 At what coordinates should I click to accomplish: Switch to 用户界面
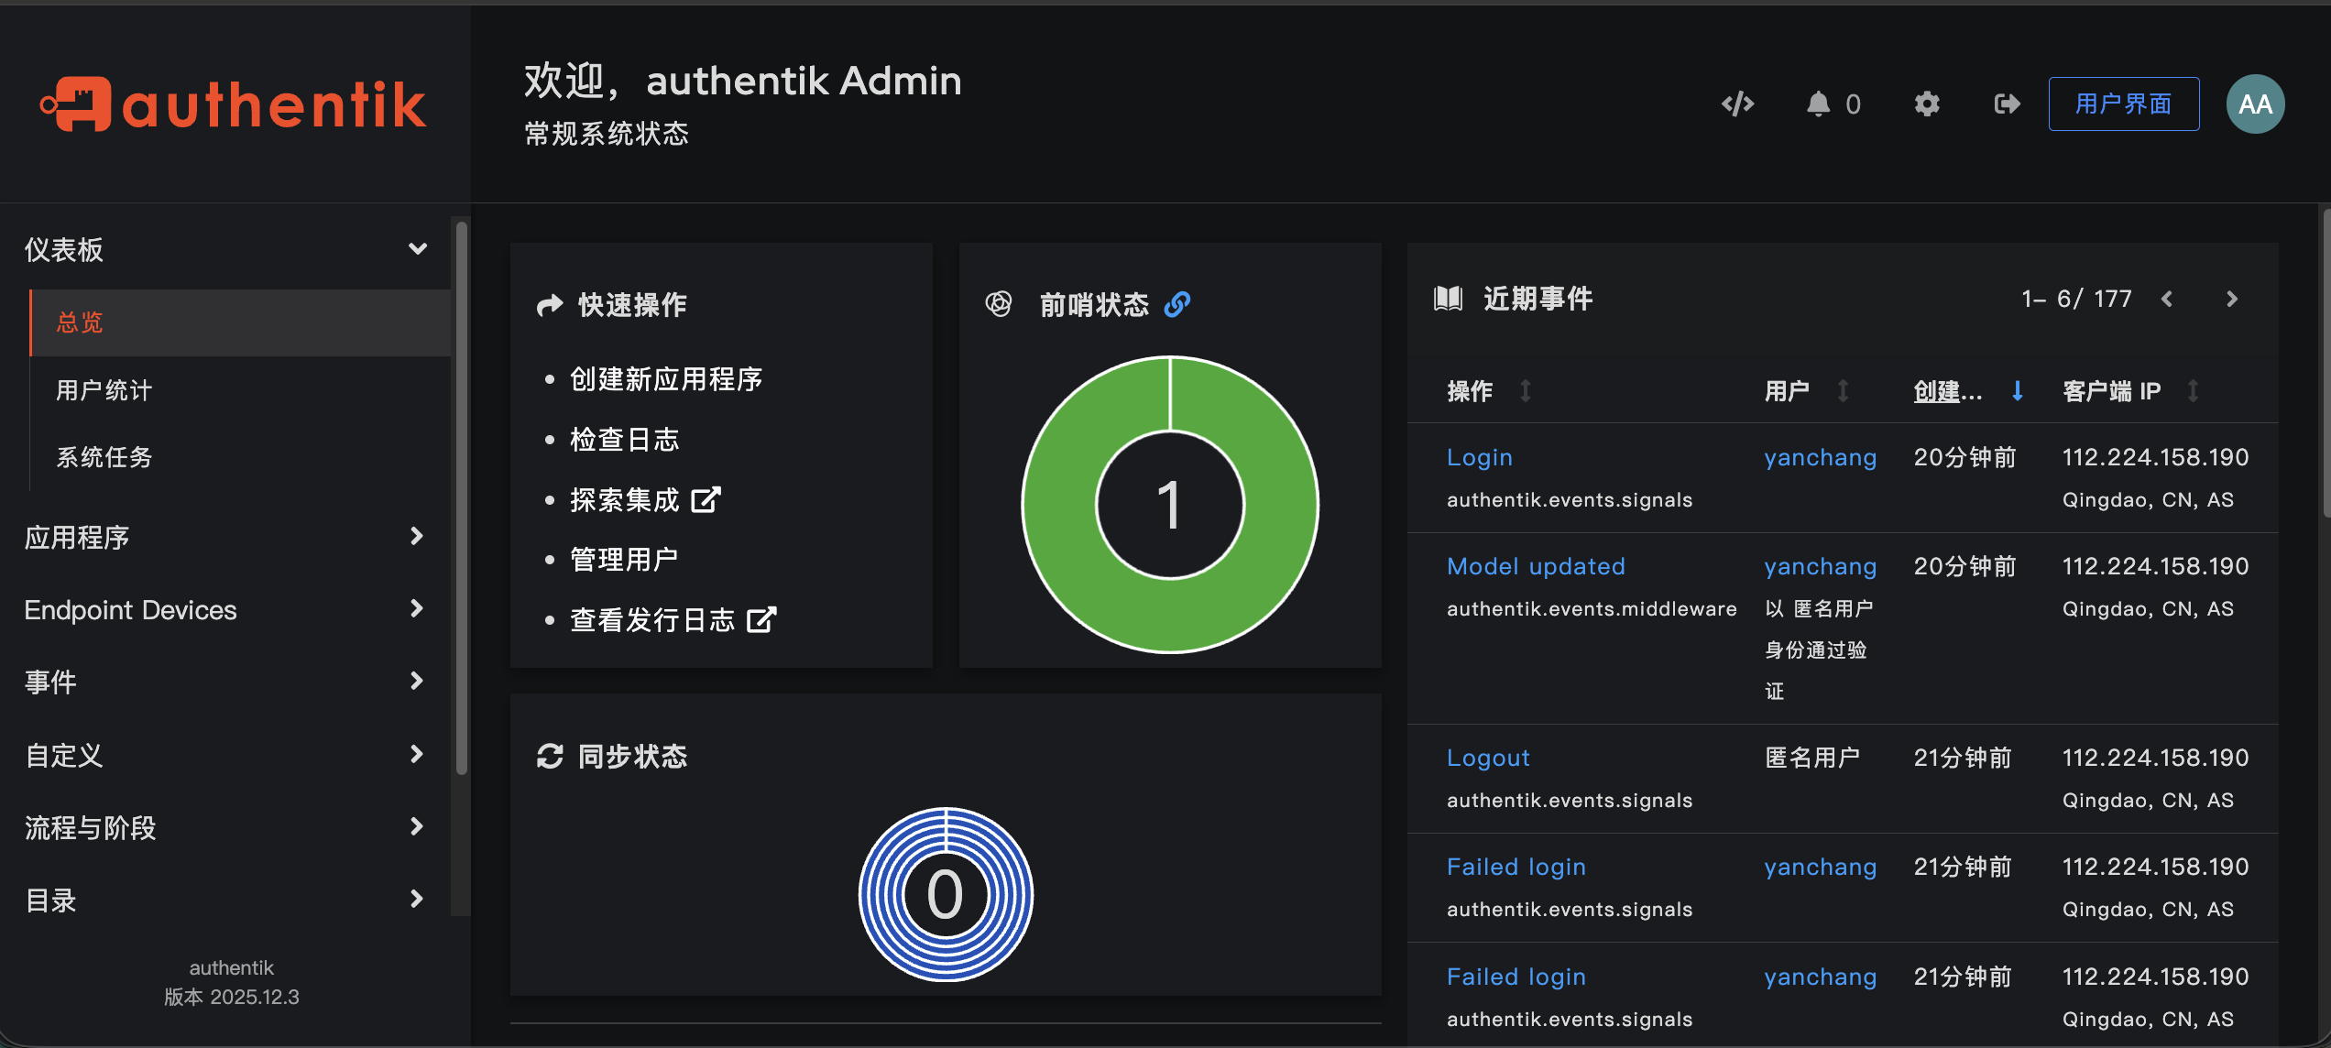(2123, 104)
